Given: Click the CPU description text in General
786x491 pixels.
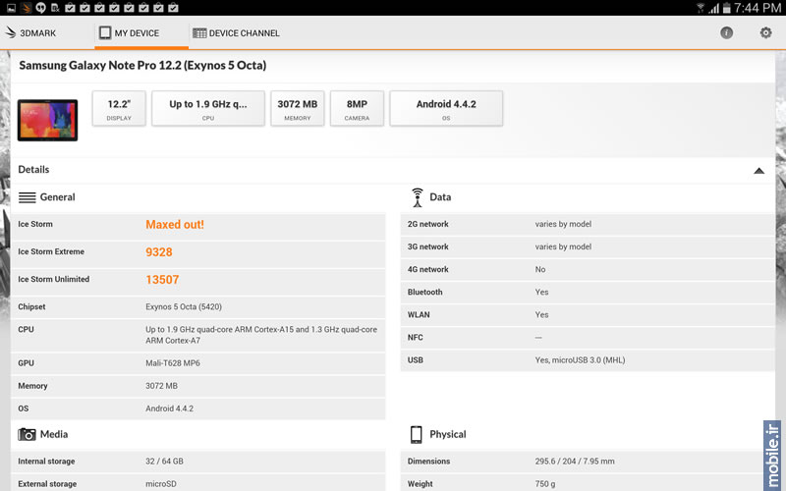Looking at the screenshot, I should click(261, 335).
